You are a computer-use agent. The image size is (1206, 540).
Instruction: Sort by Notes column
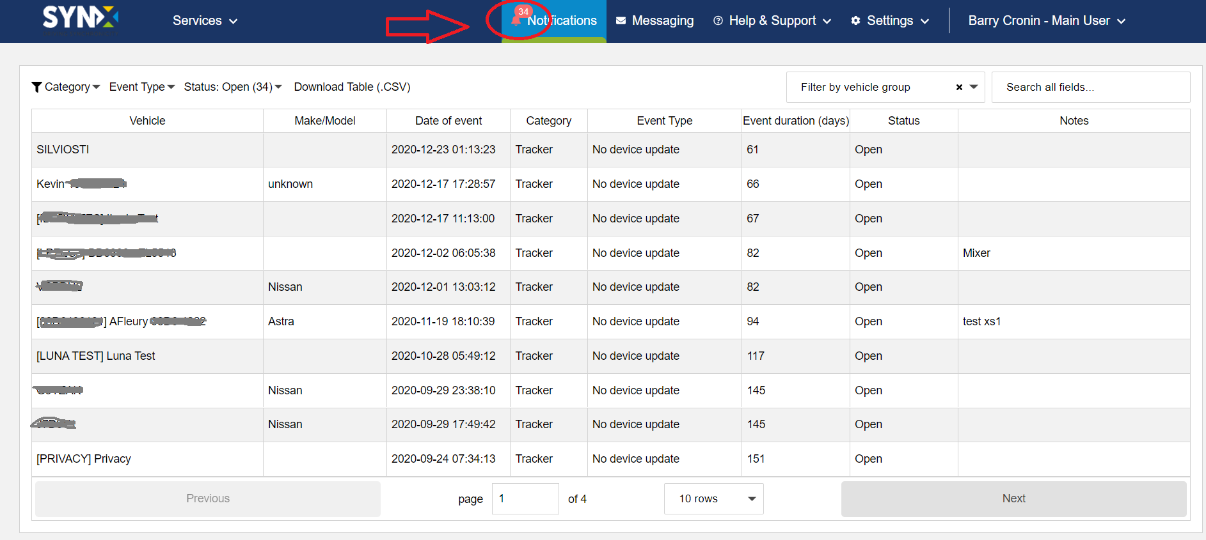tap(1074, 121)
